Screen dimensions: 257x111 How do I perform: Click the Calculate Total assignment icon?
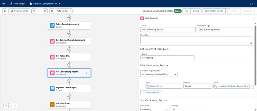[x=52, y=105]
